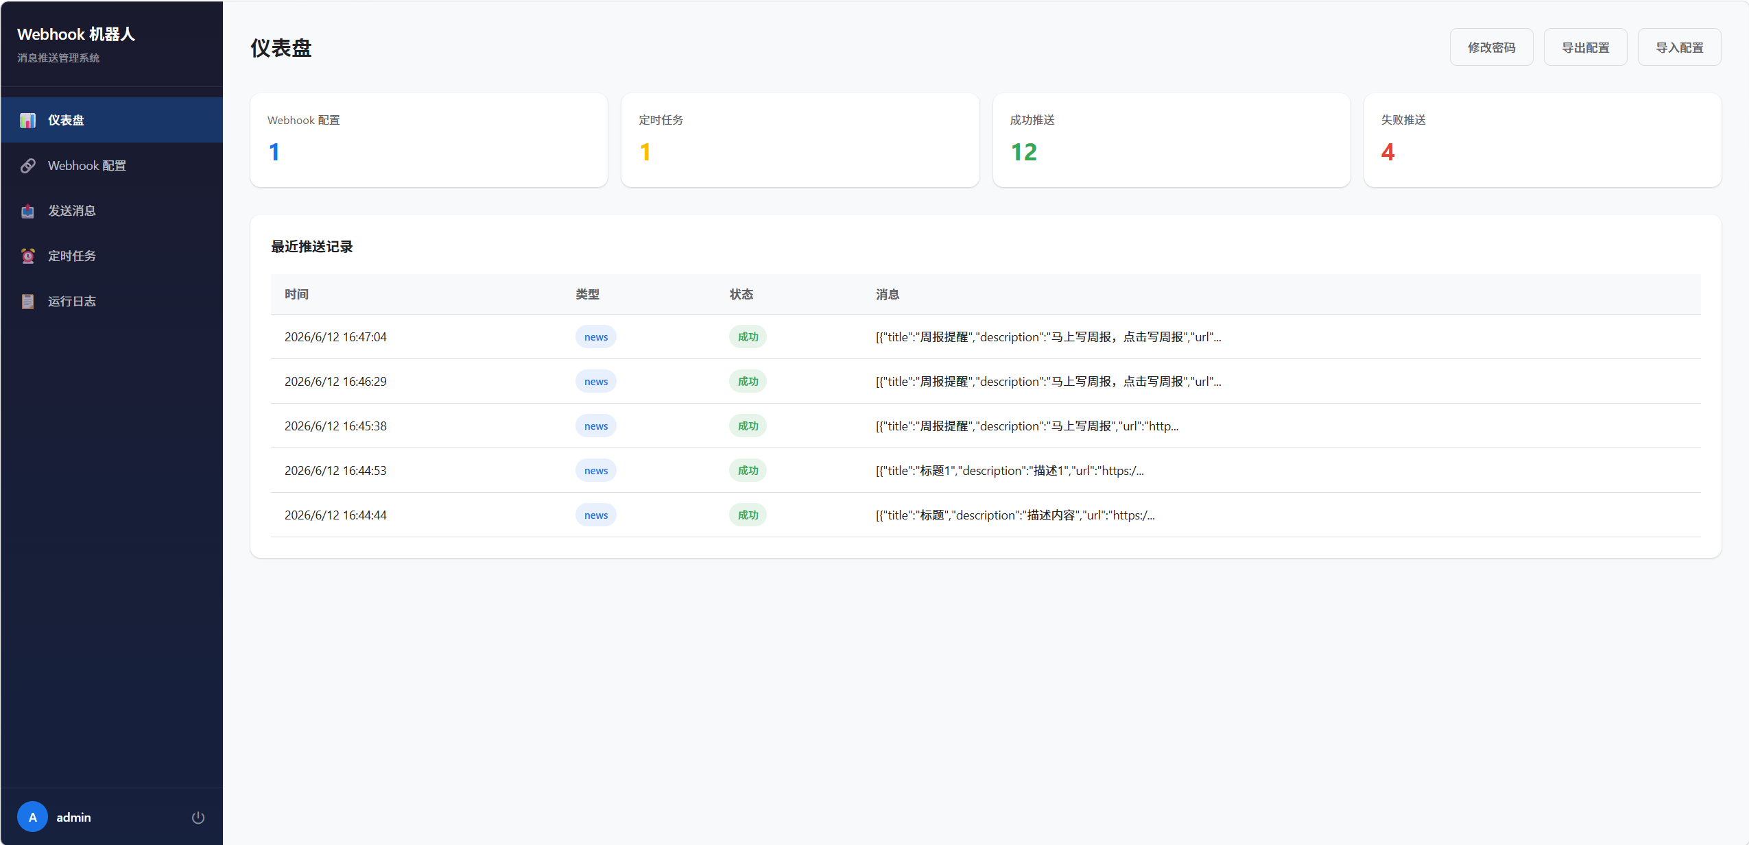Open the 定时任务 sidebar page

click(x=112, y=256)
